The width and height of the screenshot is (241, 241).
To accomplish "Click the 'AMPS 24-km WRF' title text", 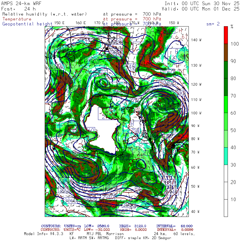I will [x=21, y=3].
